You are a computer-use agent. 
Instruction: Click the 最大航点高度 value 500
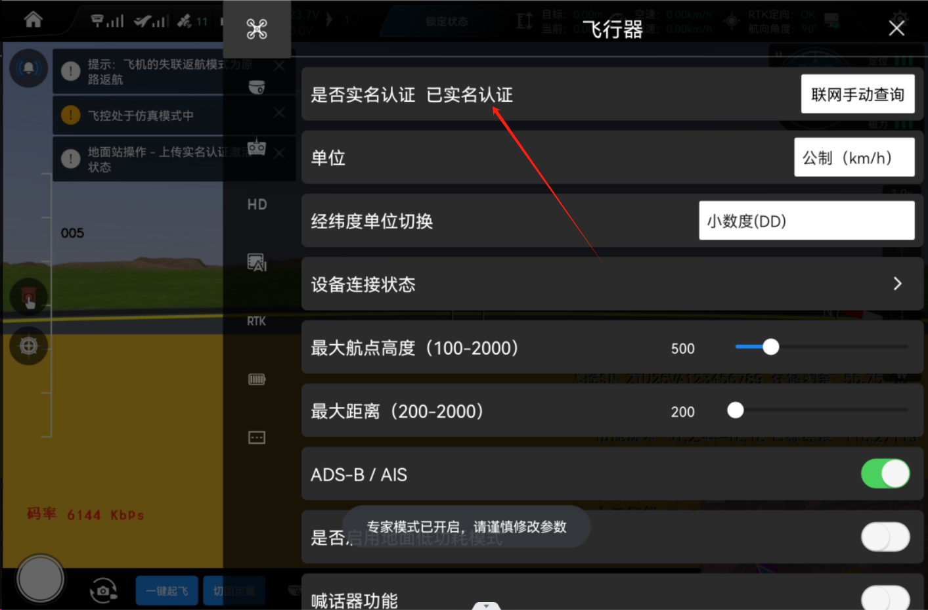pos(682,349)
